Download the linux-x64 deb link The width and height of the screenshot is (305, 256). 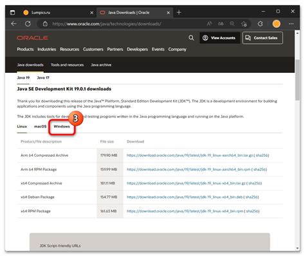185,197
